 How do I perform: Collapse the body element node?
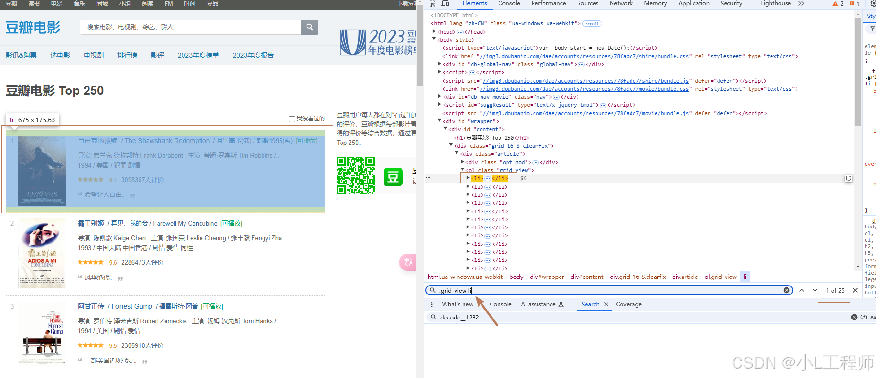pyautogui.click(x=434, y=40)
